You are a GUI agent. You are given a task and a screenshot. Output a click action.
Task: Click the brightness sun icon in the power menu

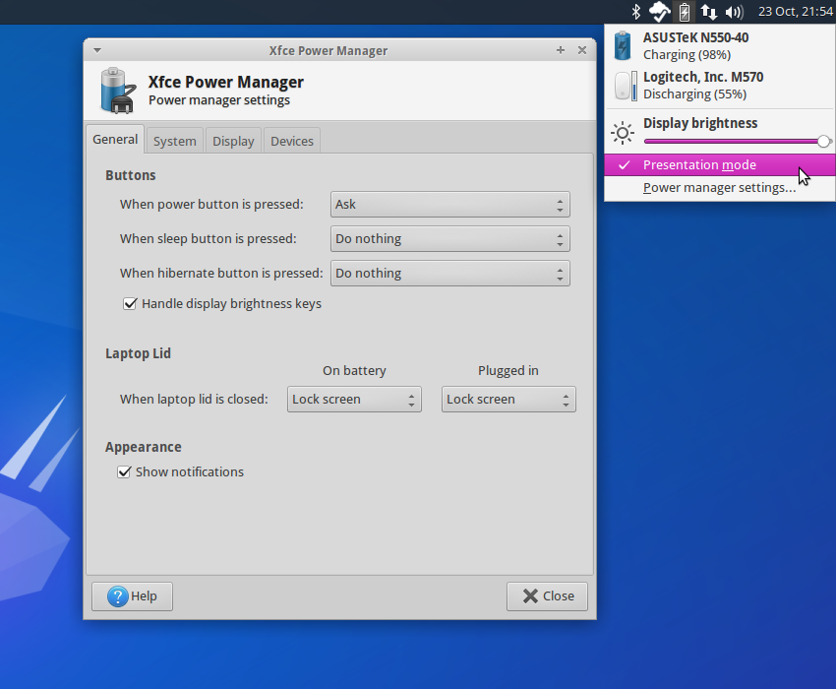[x=622, y=132]
